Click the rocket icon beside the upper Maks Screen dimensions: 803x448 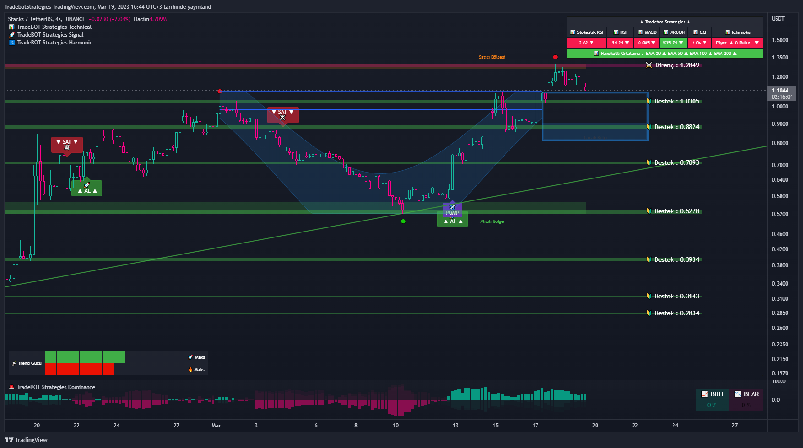click(190, 357)
